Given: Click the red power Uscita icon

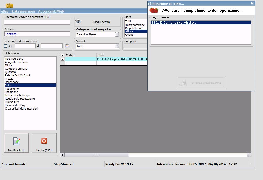Looking at the screenshot, I should (x=44, y=141).
